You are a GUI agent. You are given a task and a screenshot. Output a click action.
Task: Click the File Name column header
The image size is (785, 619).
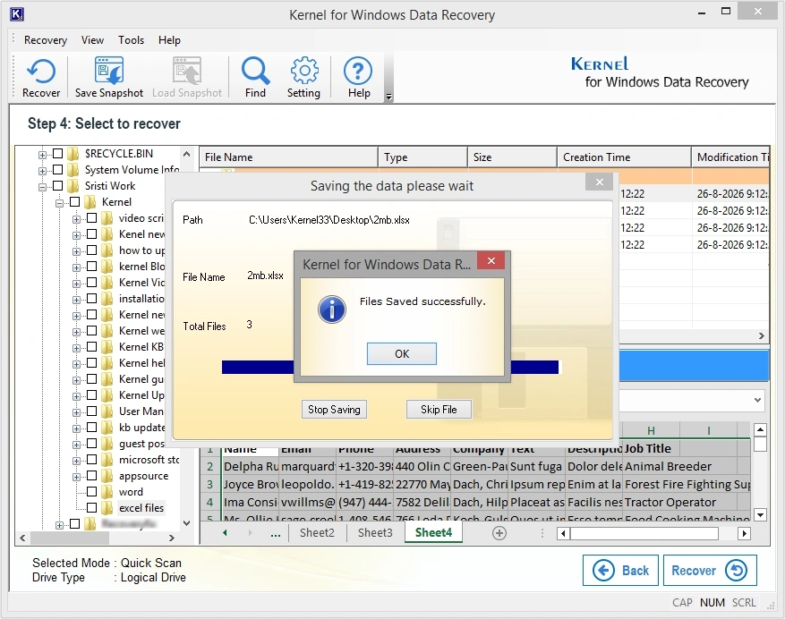tap(288, 157)
